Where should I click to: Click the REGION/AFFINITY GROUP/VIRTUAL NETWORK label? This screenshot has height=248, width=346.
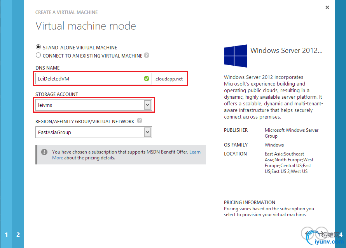[x=85, y=122]
